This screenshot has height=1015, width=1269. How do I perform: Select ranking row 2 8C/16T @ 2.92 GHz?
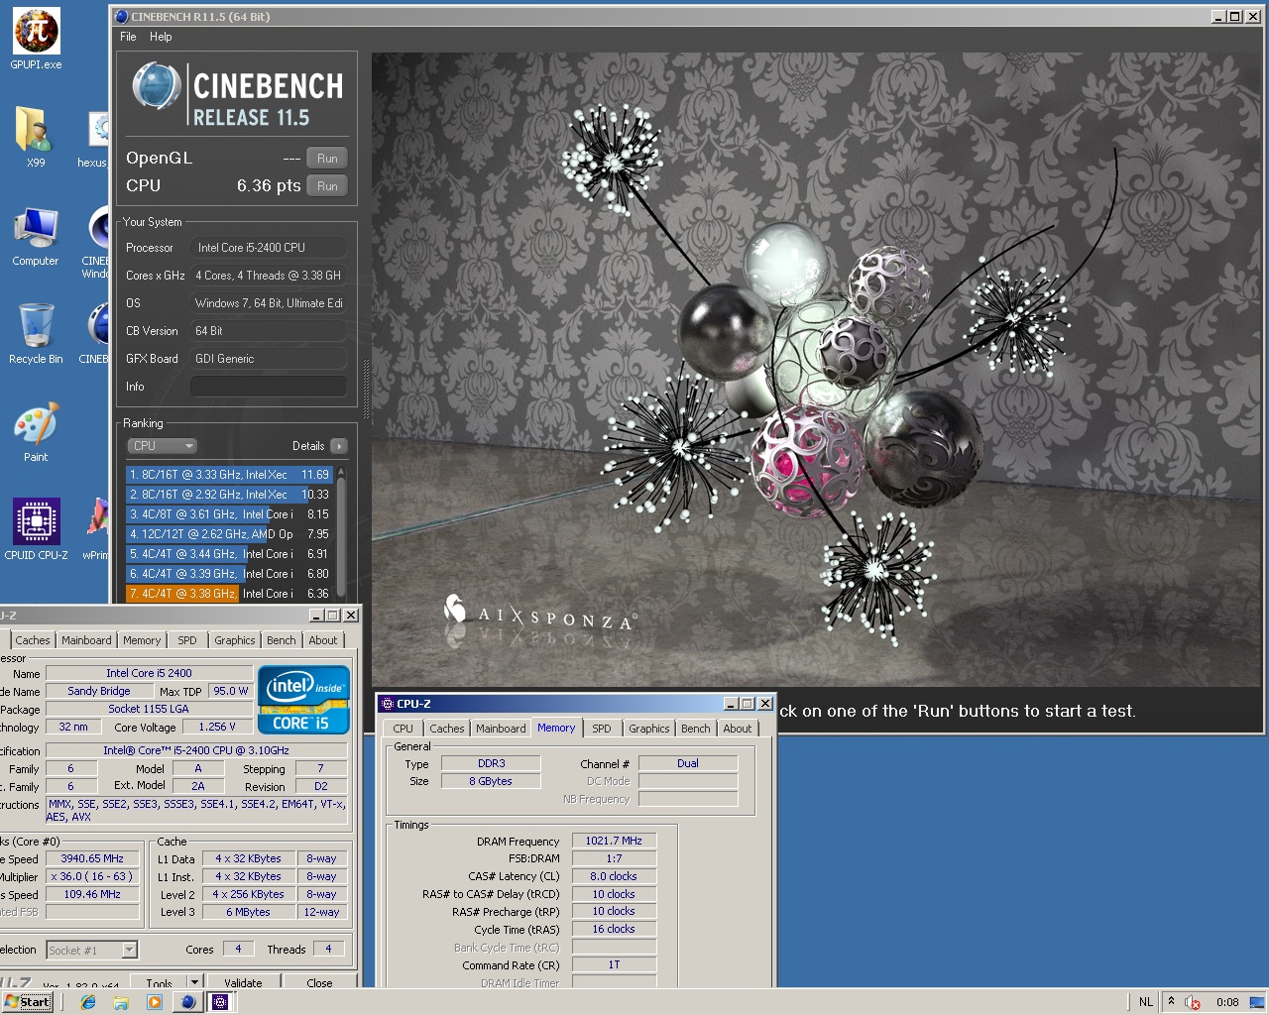coord(229,495)
